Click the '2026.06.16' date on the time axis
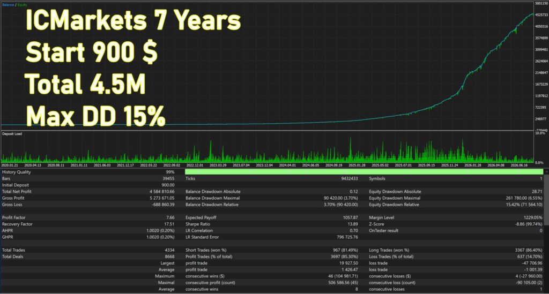 [519, 165]
